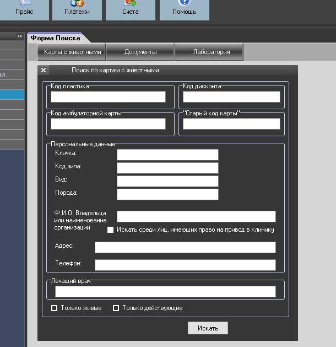Image resolution: width=336 pixels, height=347 pixels.
Task: Toggle the Только действующие checkbox
Action: click(116, 308)
